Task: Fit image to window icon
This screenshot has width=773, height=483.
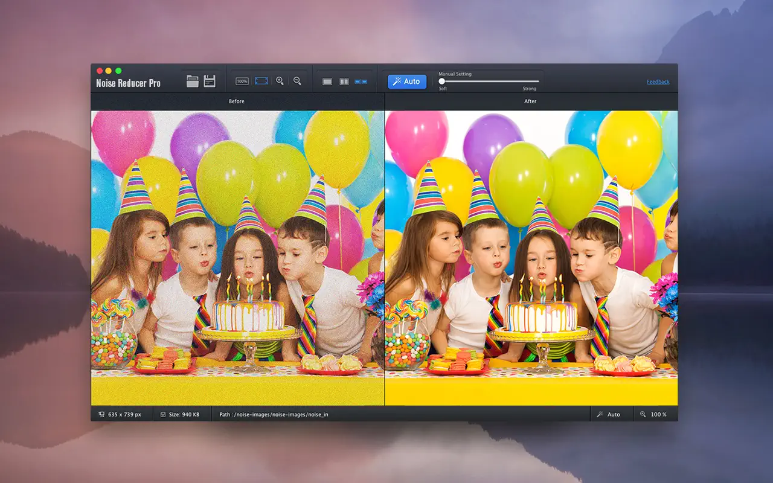Action: click(261, 81)
